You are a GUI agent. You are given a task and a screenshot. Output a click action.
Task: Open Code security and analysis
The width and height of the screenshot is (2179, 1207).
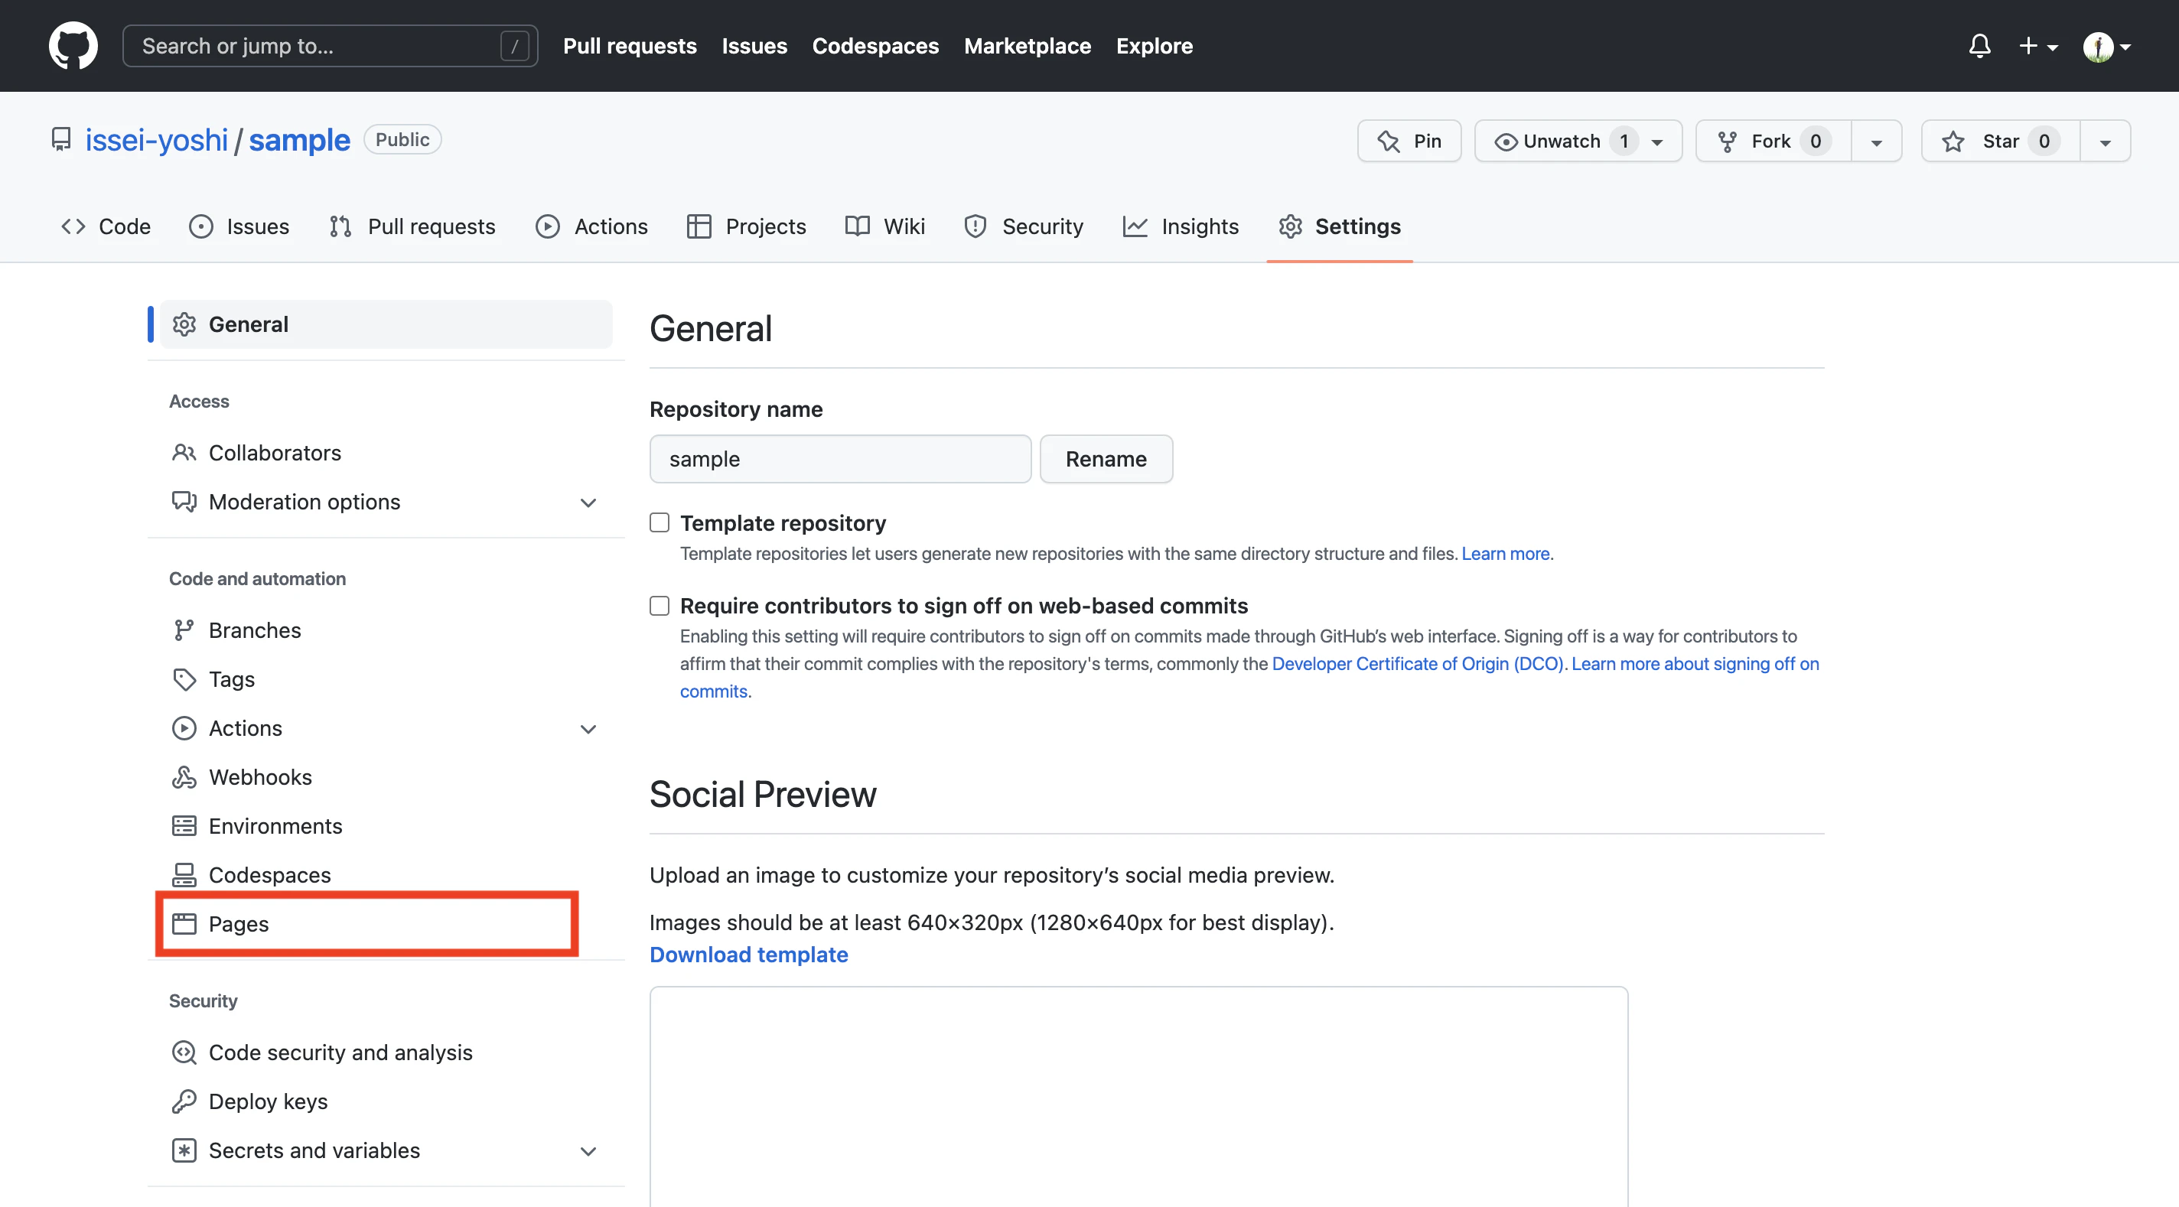click(340, 1052)
